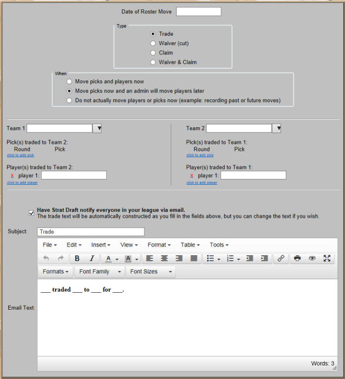Open the Team 2 dropdown arrow

(x=276, y=128)
